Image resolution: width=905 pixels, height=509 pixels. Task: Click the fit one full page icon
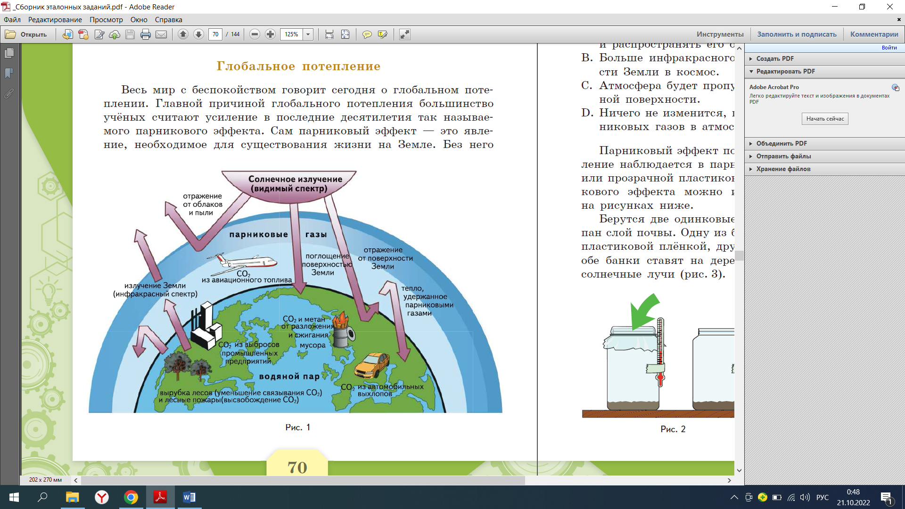[x=346, y=34]
